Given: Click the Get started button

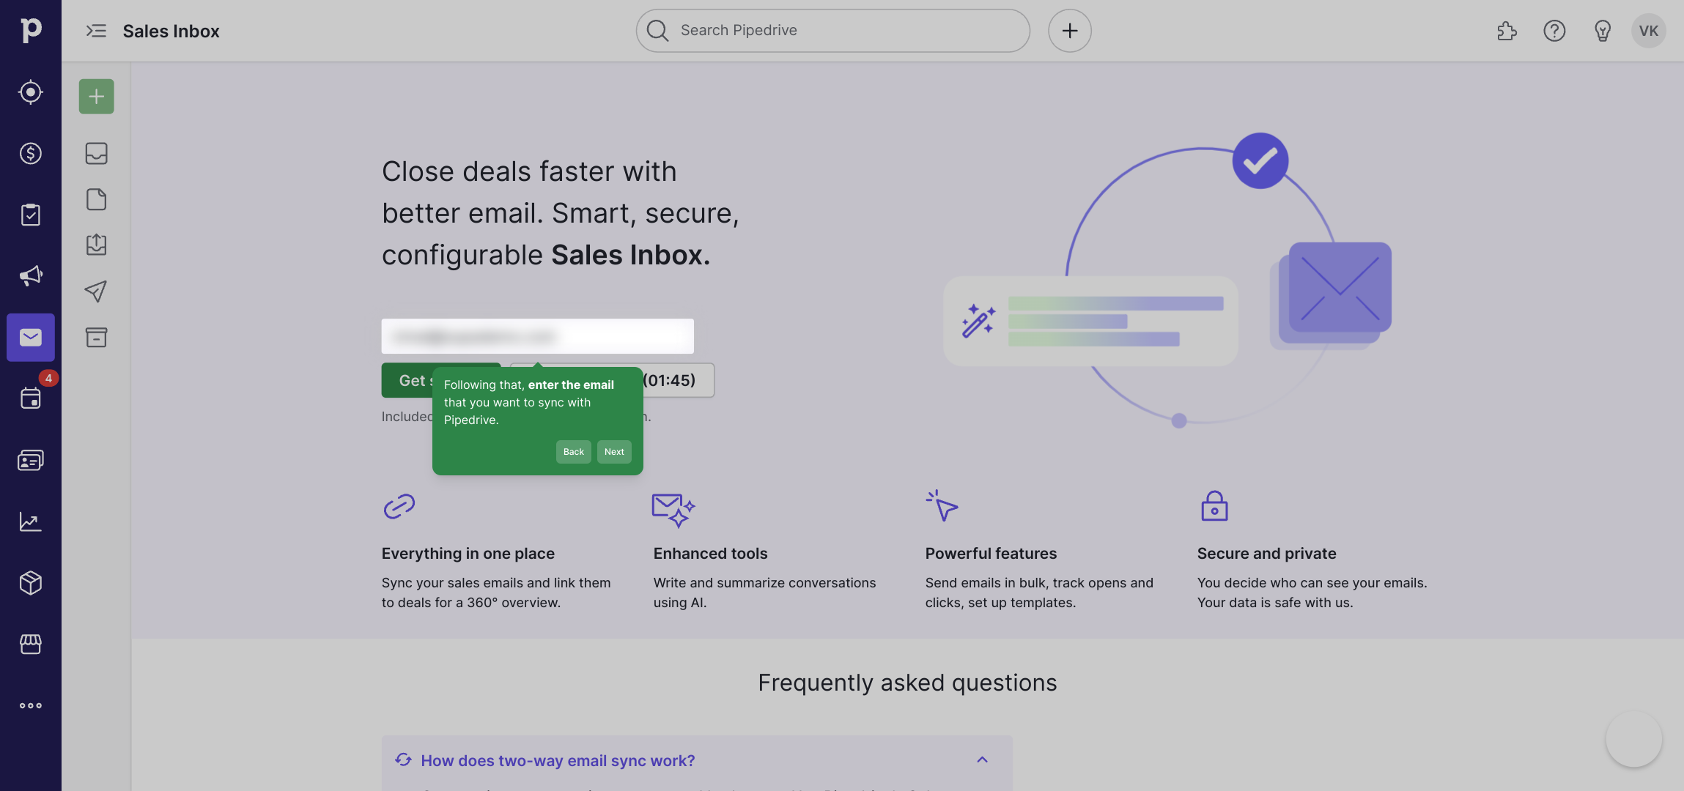Looking at the screenshot, I should coord(407,380).
